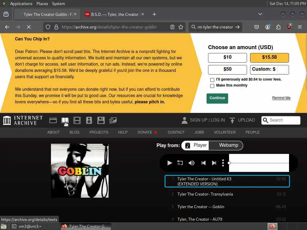The image size is (307, 230).
Task: Select the $15.58 donation amount
Action: (270, 58)
